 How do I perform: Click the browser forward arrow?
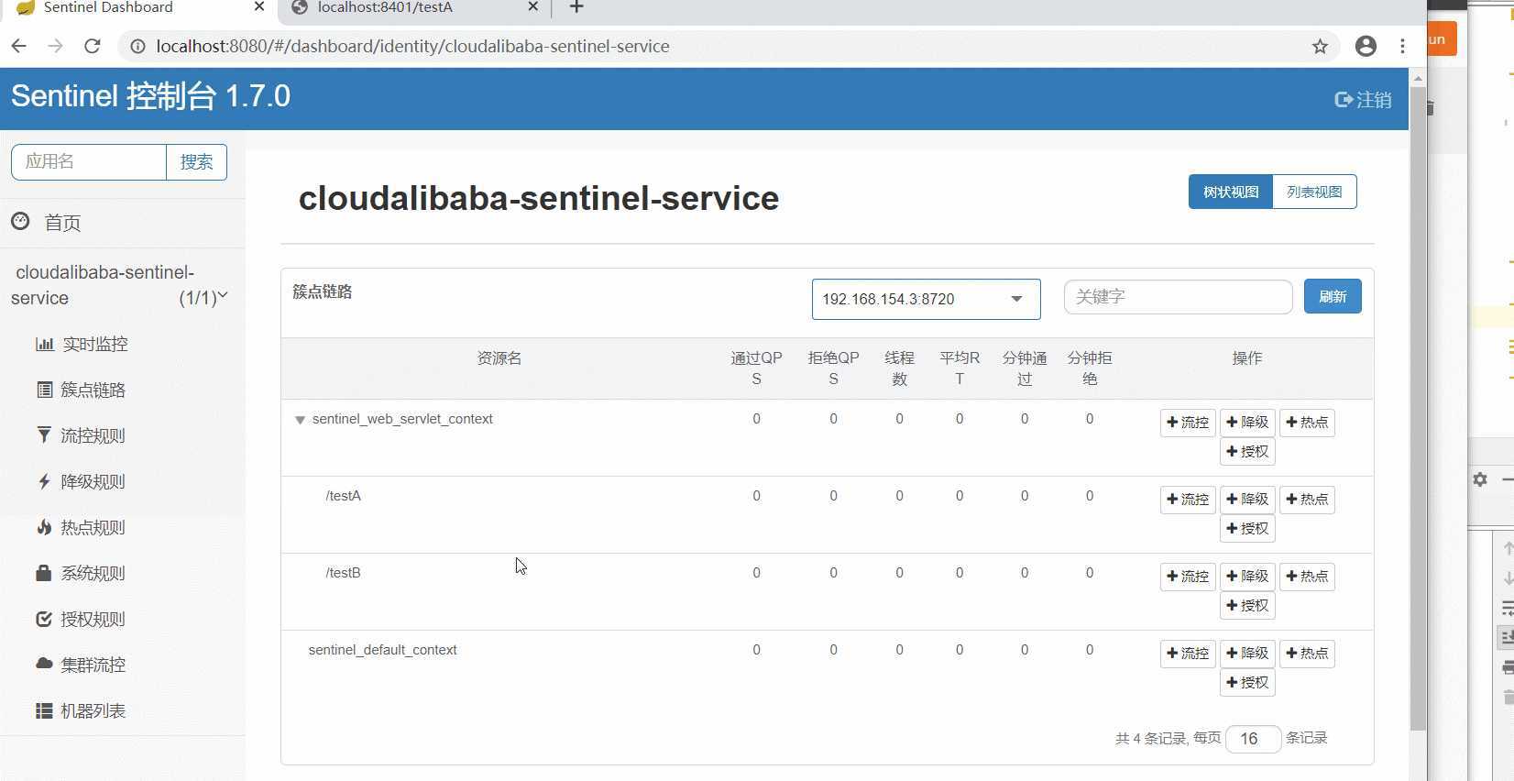[55, 46]
